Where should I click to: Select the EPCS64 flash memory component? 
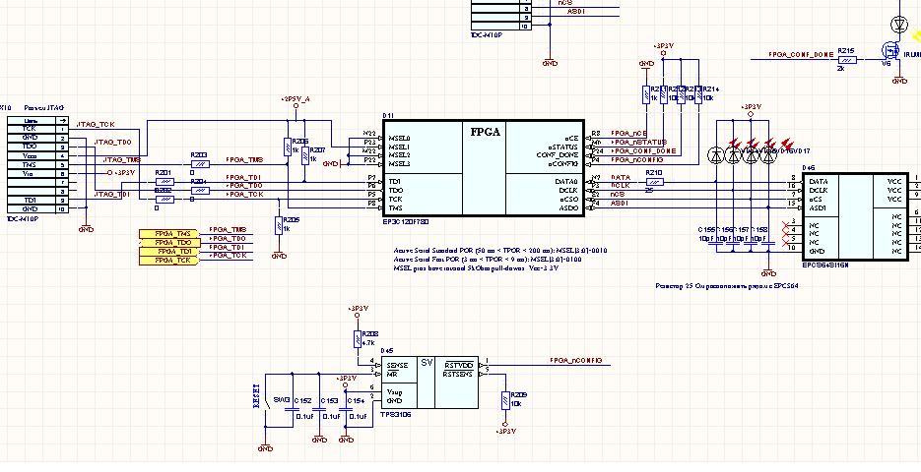tap(852, 216)
